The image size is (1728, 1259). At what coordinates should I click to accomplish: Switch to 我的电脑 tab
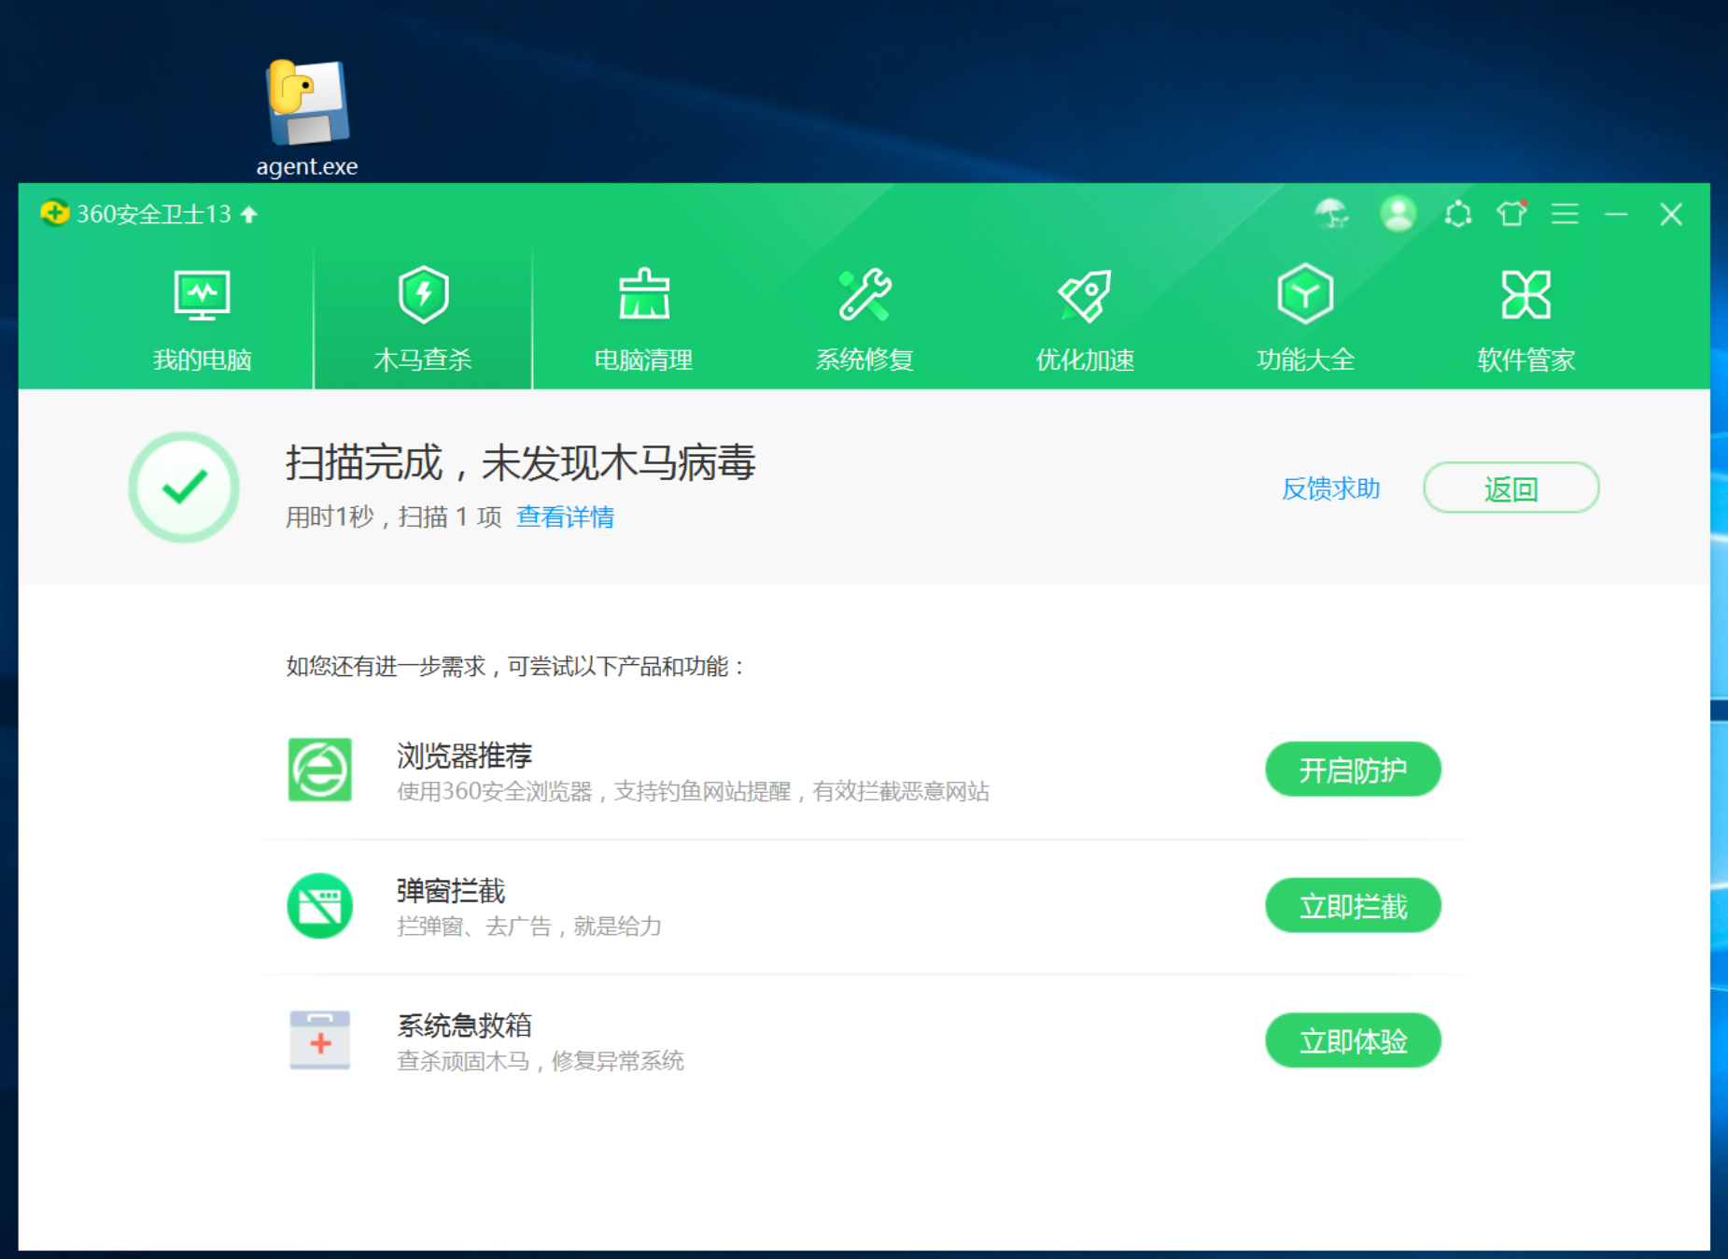point(203,320)
